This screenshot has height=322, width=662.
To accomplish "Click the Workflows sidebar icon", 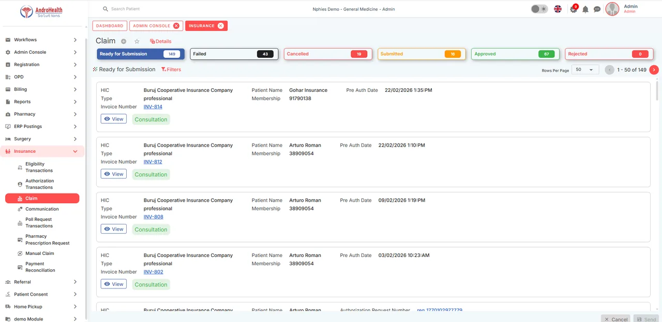I will coord(8,40).
